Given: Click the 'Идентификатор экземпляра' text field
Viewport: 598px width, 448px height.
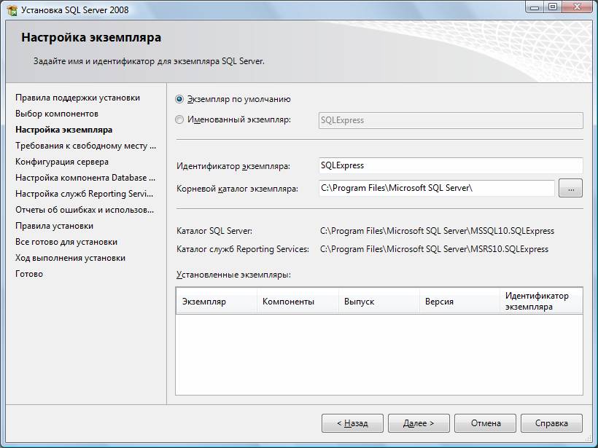Looking at the screenshot, I should pos(451,165).
